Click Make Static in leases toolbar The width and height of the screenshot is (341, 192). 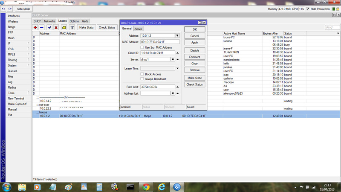click(87, 27)
